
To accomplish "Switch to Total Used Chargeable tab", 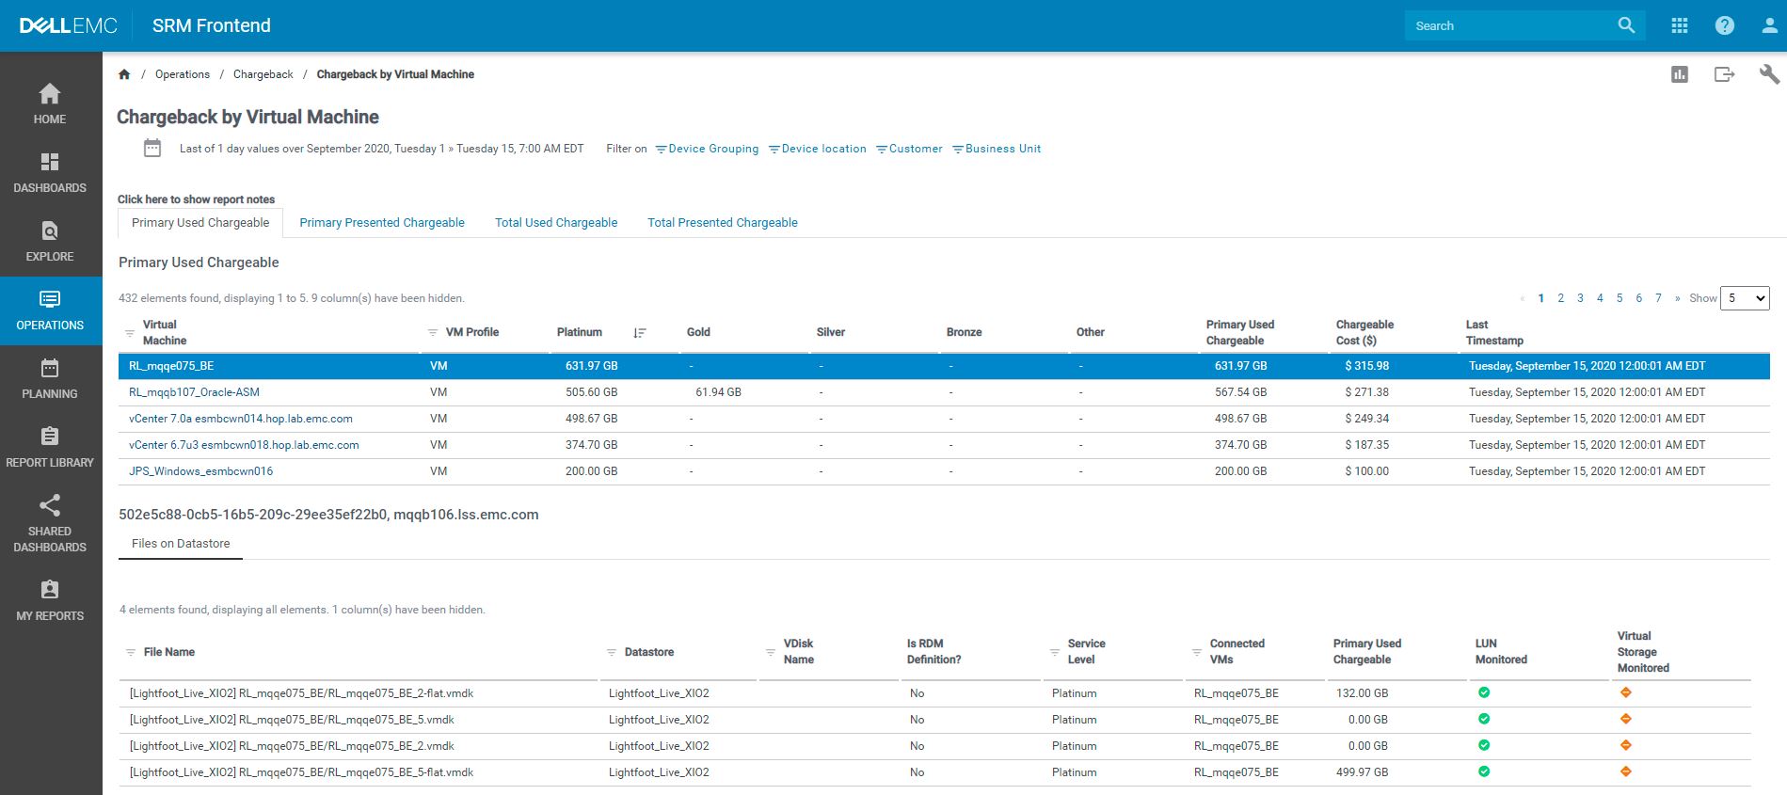I will point(556,223).
